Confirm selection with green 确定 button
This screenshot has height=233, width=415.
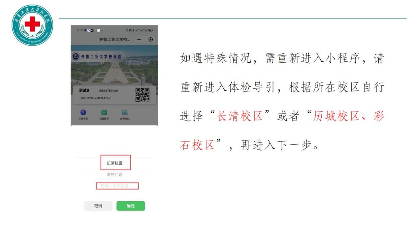click(131, 206)
